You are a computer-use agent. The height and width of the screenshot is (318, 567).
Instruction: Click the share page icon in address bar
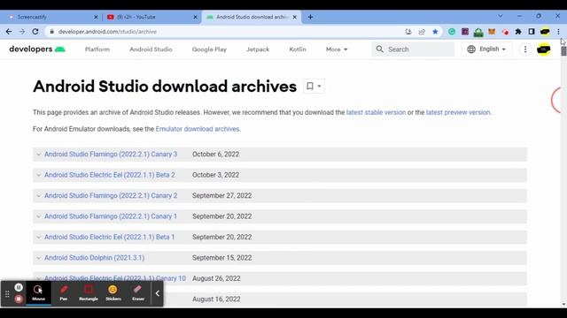click(x=422, y=32)
